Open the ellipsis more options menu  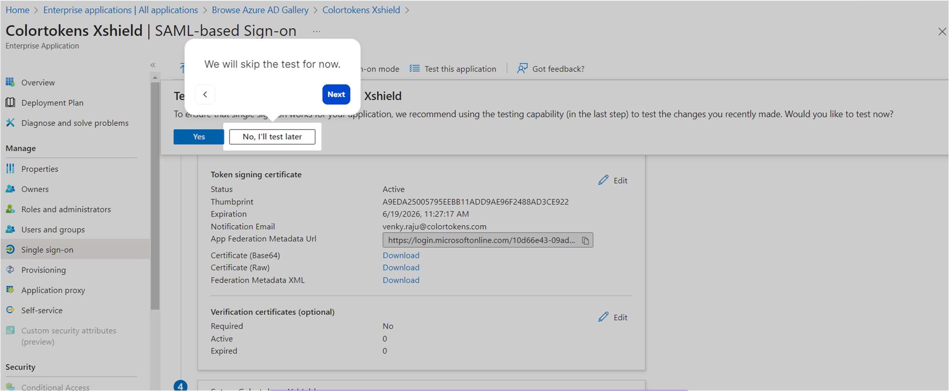(x=317, y=32)
